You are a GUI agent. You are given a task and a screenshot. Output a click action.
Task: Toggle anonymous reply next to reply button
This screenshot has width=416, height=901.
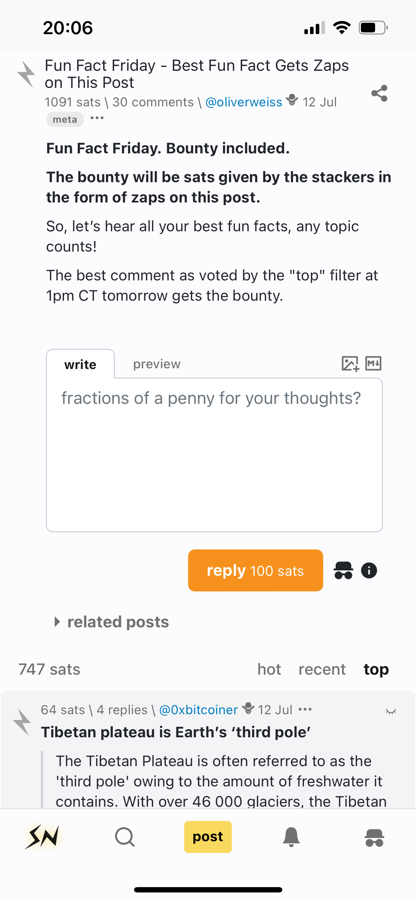[343, 571]
